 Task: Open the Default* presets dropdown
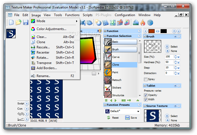point(138,111)
